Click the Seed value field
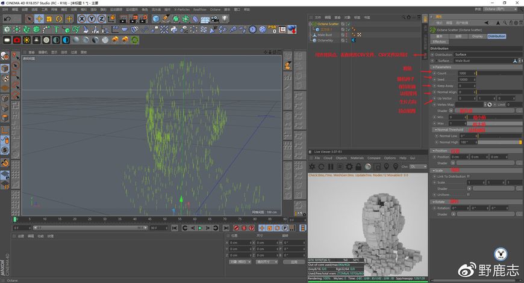This screenshot has width=524, height=283. pos(465,80)
